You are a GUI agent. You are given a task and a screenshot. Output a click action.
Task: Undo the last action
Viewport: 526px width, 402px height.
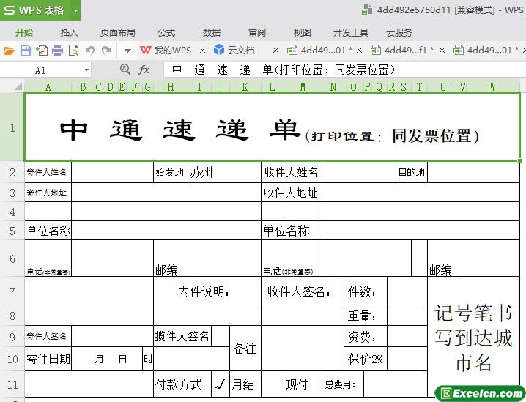pos(90,51)
